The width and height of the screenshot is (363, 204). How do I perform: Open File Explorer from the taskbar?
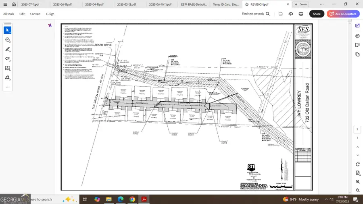pyautogui.click(x=109, y=199)
